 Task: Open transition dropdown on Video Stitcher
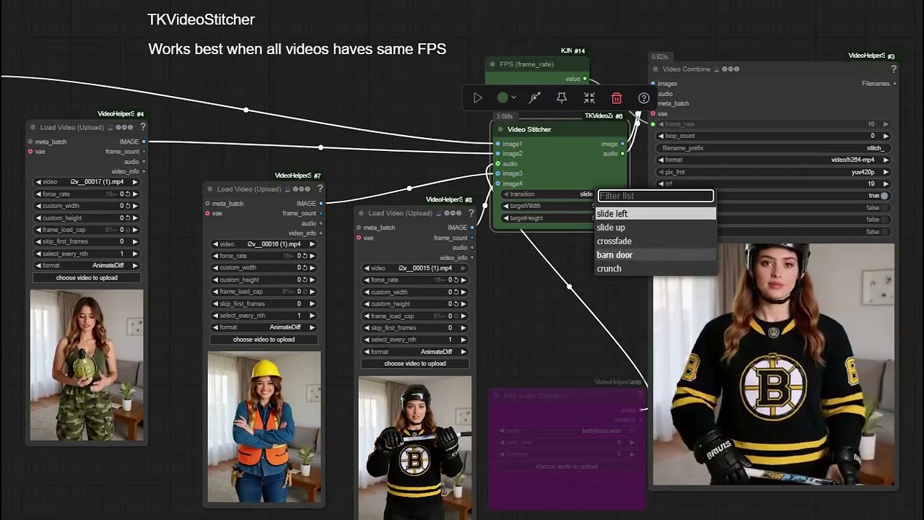pyautogui.click(x=549, y=194)
